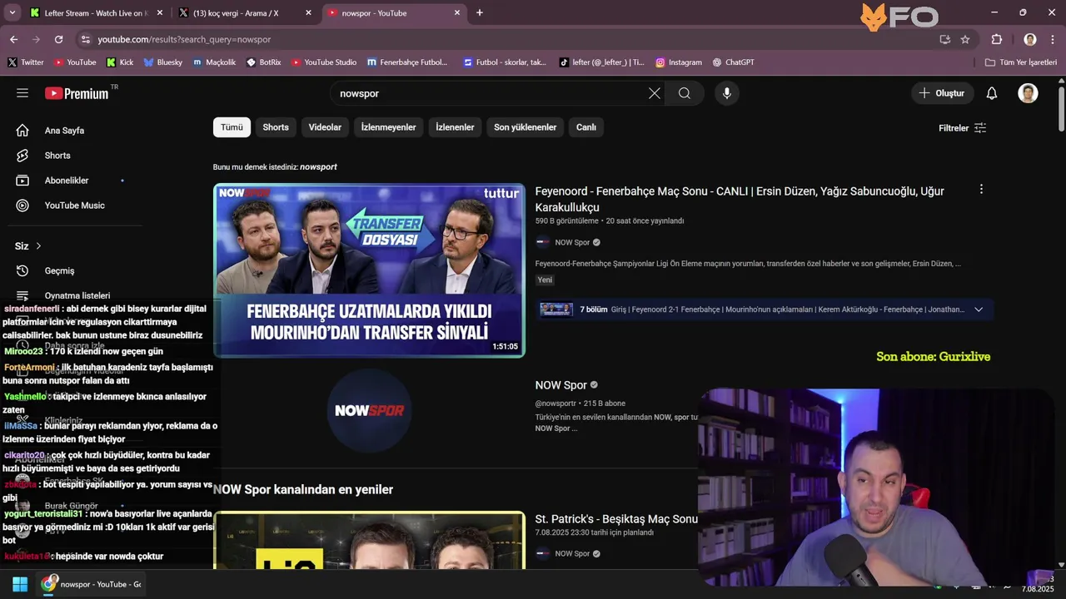Open NOW Spor channel under Feyenoord video
The width and height of the screenshot is (1066, 599).
pyautogui.click(x=572, y=243)
